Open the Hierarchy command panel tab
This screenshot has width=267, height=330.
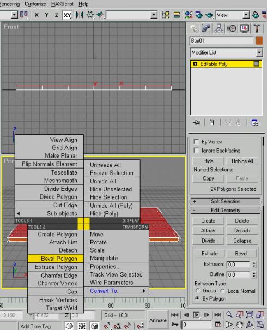219,28
